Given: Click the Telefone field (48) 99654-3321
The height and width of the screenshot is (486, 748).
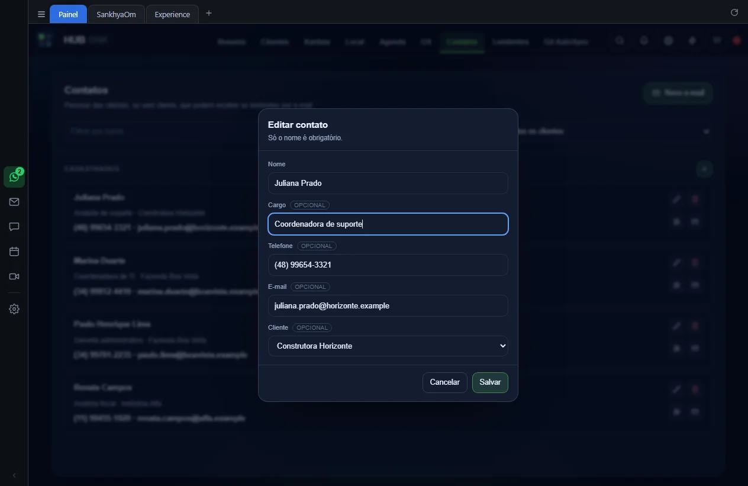Looking at the screenshot, I should click(388, 265).
